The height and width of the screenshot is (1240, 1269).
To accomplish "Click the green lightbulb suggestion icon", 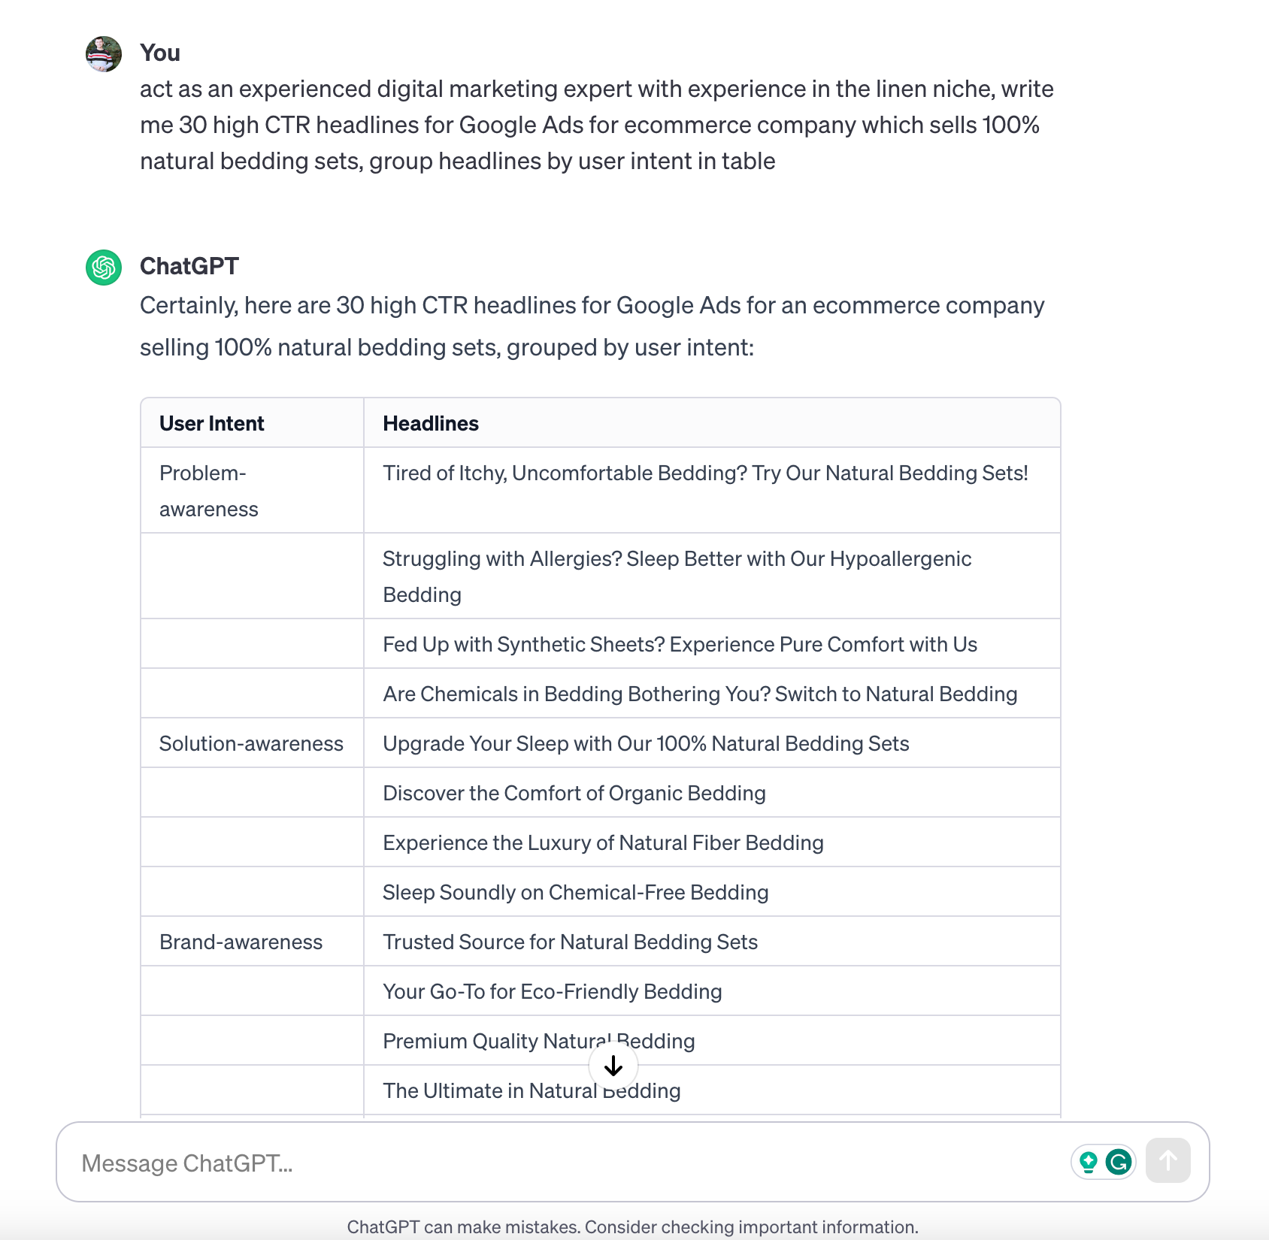I will (1088, 1163).
